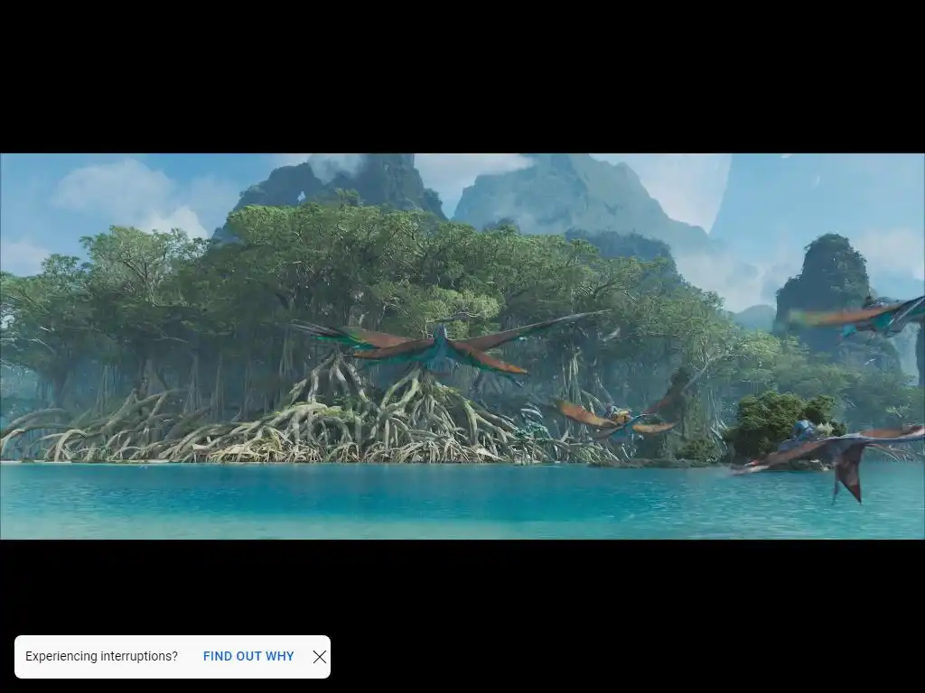Click the 'Experiencing interruptions?' message text
The image size is (925, 693).
[x=101, y=657]
